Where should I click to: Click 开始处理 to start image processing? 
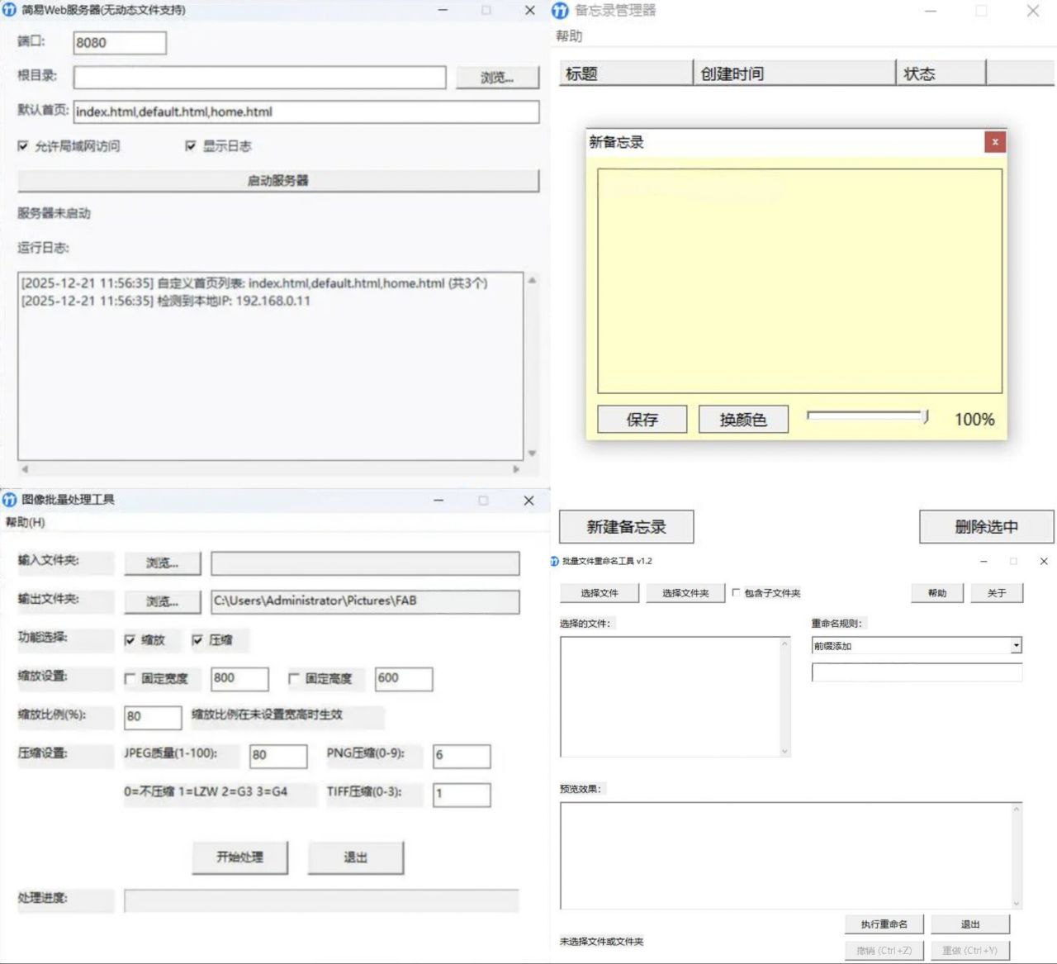239,857
